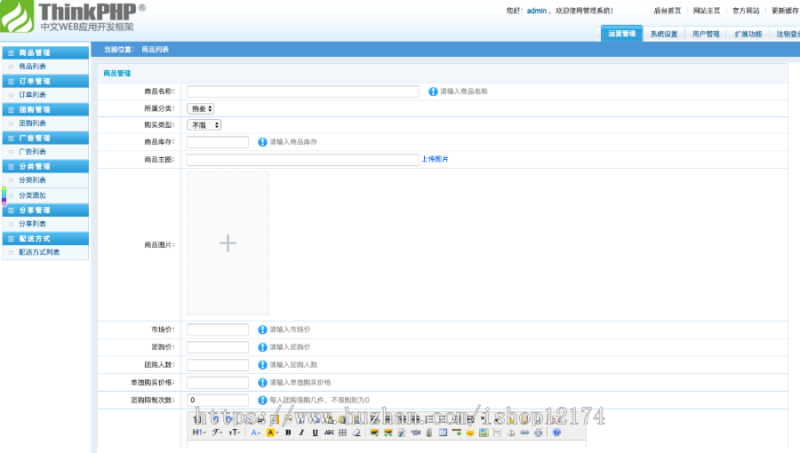Open line height tool in editor

[342, 433]
